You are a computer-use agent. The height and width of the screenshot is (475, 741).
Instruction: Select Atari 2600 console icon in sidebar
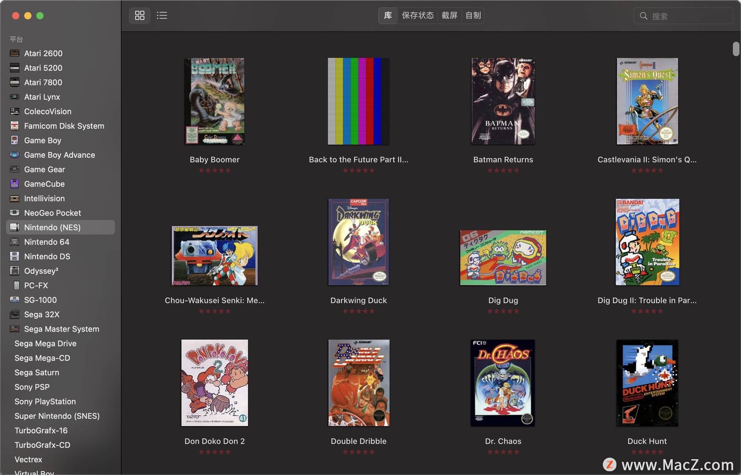(15, 53)
